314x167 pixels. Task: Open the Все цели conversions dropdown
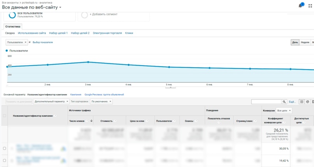coord(284,111)
